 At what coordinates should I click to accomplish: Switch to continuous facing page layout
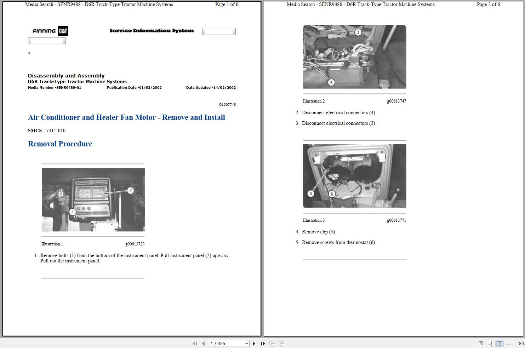(x=508, y=343)
